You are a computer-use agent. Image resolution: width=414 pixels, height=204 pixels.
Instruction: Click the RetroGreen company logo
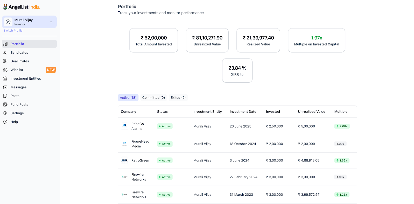click(125, 160)
